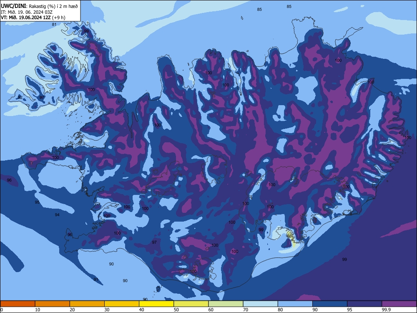Click the "81" humidity value on the map
Screen dimensions: 417x313
54,25
